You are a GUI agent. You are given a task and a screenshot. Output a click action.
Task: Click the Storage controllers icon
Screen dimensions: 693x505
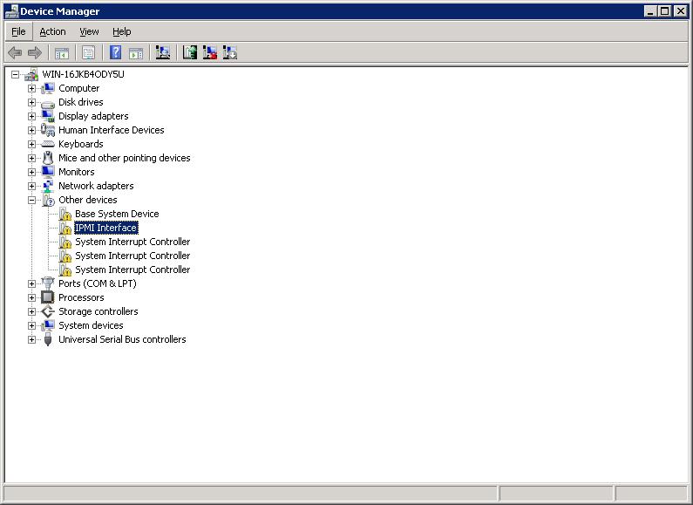[x=48, y=311]
